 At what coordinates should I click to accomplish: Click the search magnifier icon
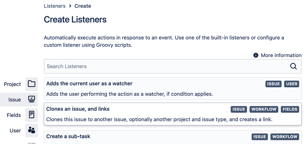point(293,66)
